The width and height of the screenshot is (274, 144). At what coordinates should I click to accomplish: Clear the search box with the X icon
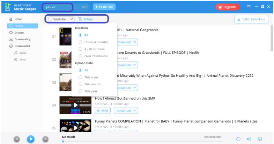[x=83, y=7]
